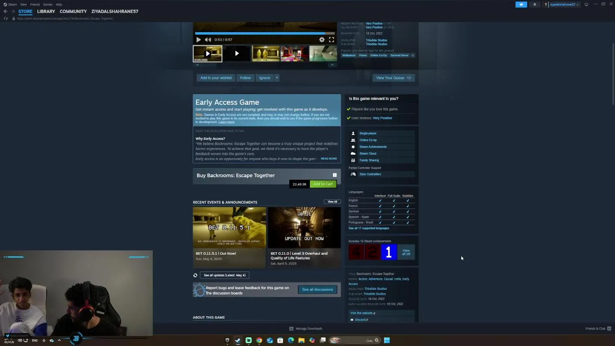
Task: Open Manage Downloads in the bottom bar
Action: (x=306, y=329)
